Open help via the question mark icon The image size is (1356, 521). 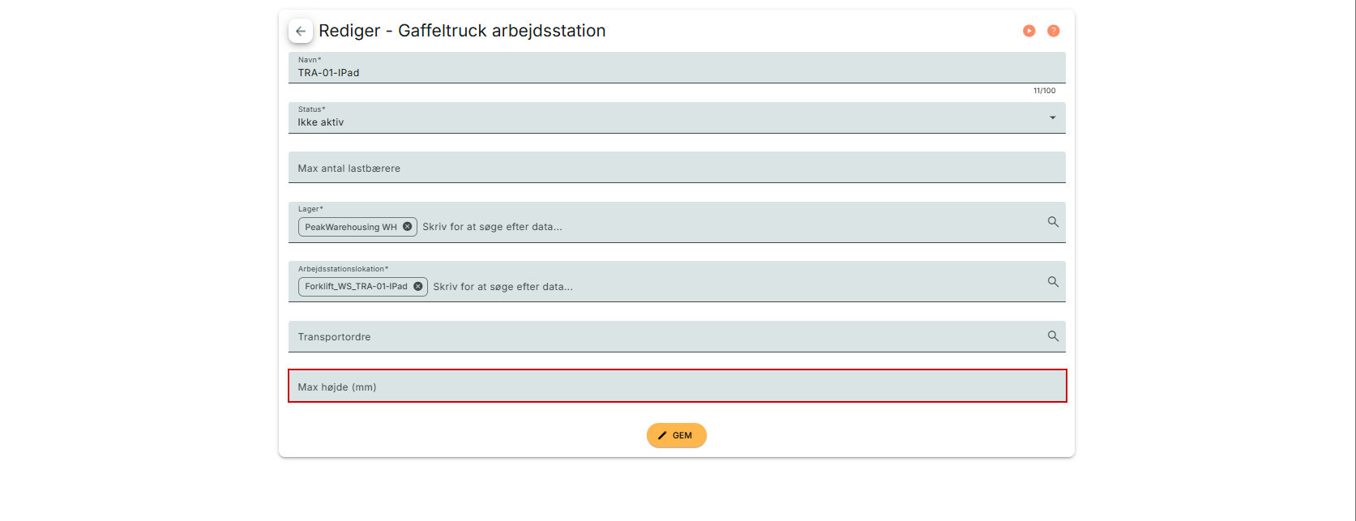coord(1053,31)
